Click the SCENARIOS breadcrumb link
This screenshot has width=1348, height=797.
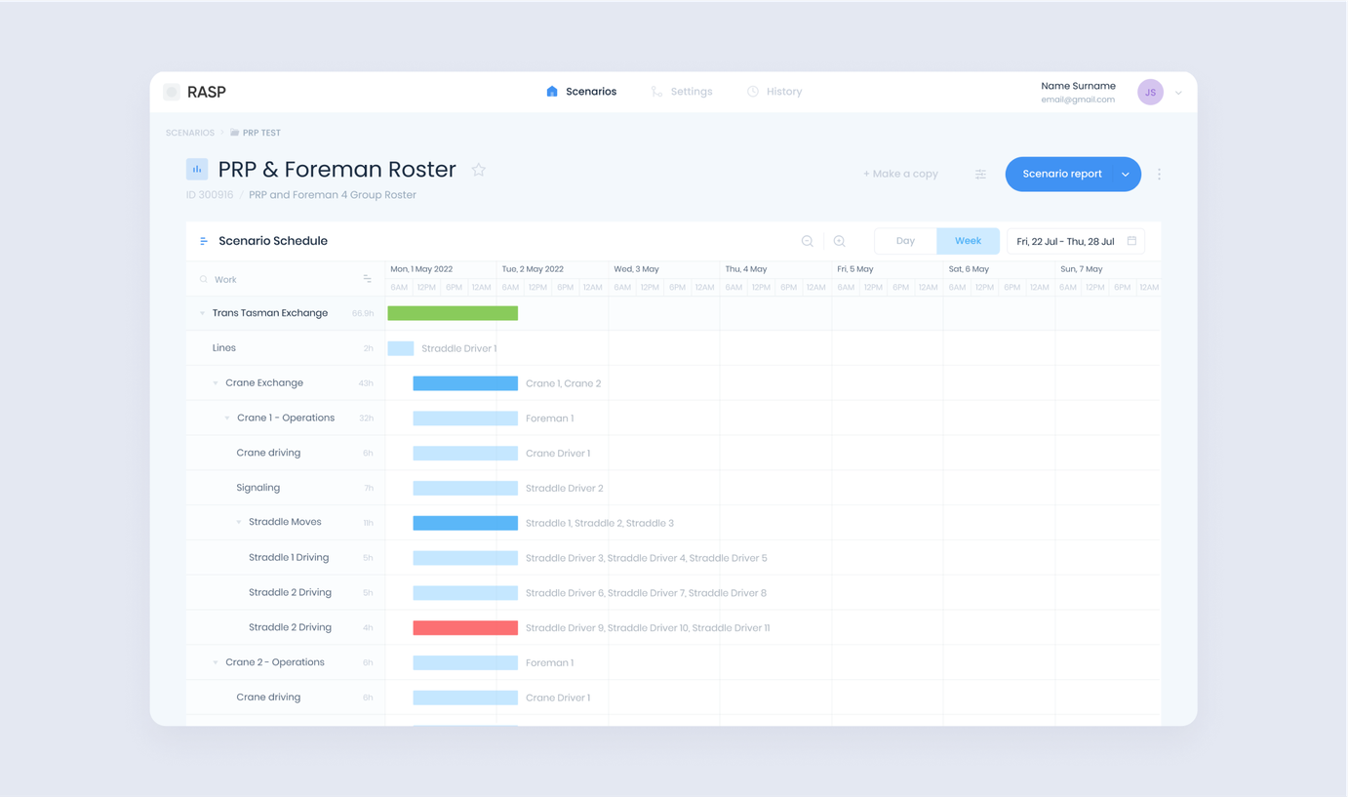(190, 133)
